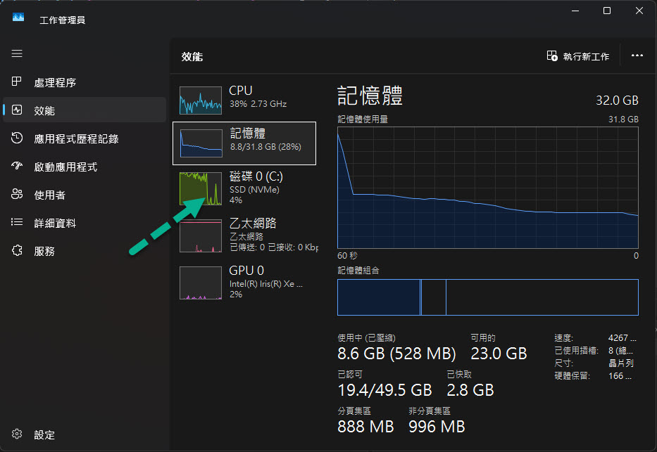
Task: Click the 記憶體組合 composition bar
Action: point(487,297)
